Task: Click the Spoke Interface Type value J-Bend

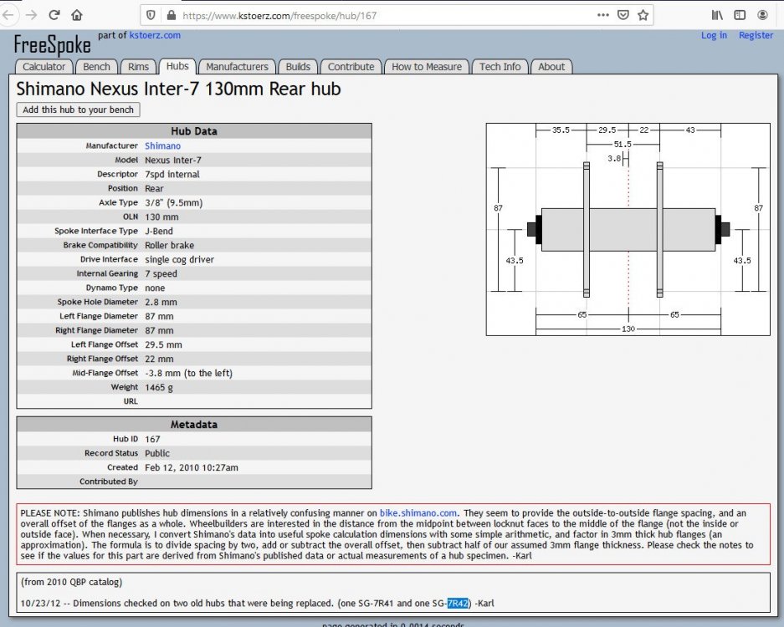Action: (x=159, y=232)
